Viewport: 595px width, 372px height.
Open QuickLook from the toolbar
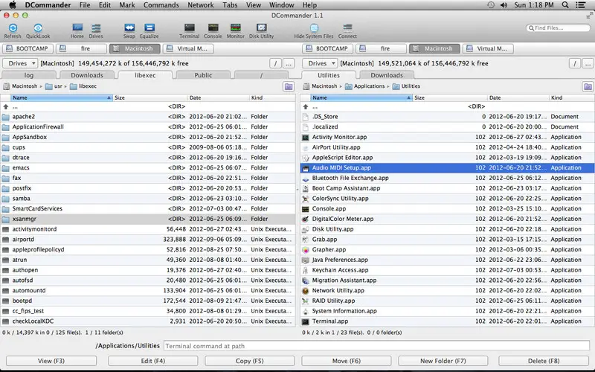point(38,28)
